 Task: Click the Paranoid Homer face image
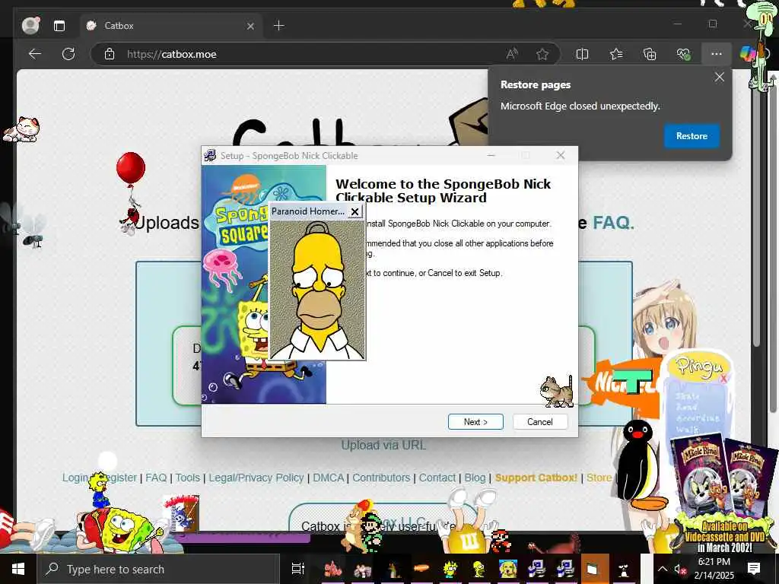(317, 290)
